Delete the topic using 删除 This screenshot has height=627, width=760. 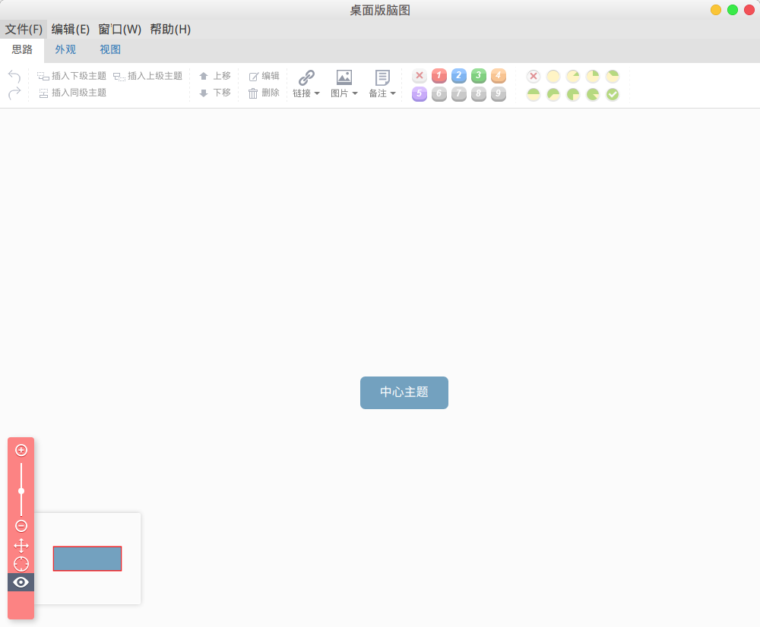click(x=264, y=93)
